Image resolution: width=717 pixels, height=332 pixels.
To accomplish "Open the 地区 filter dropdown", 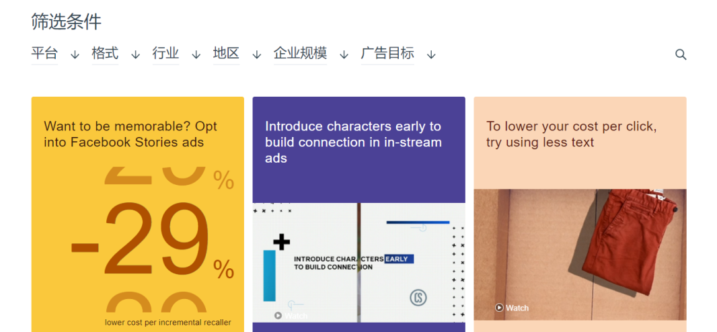I will 227,54.
